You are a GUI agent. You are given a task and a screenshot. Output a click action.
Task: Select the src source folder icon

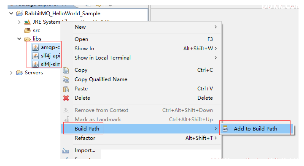[27, 30]
